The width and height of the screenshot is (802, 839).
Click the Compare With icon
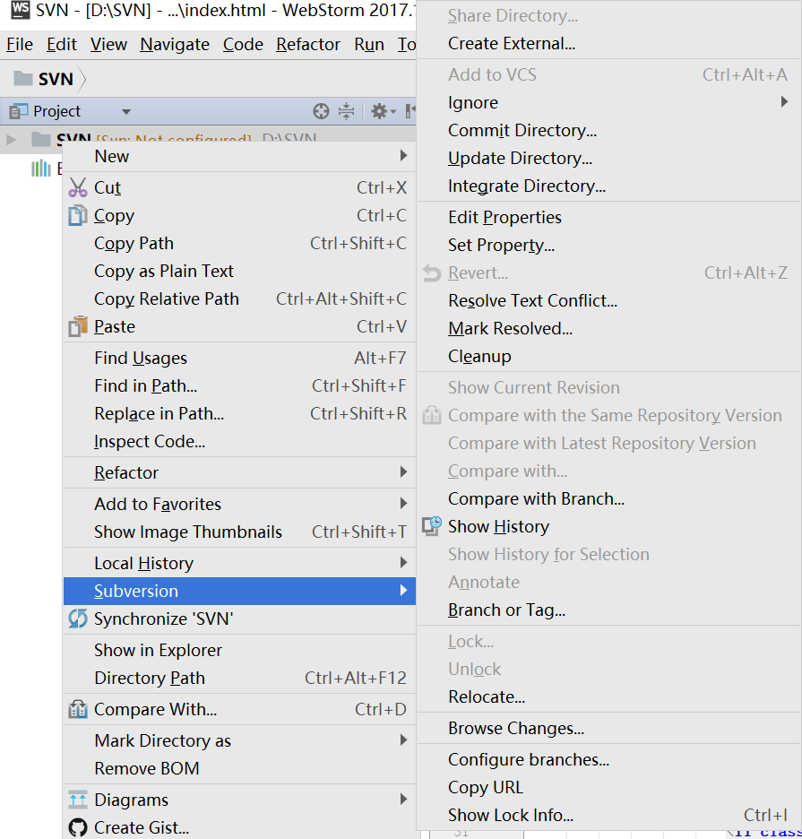point(78,710)
